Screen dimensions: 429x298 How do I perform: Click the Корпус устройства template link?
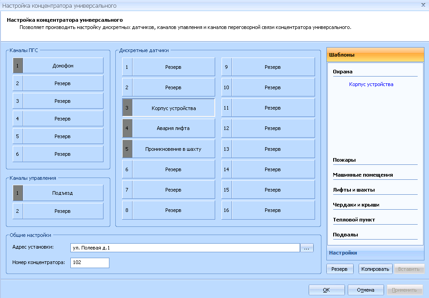(x=371, y=84)
